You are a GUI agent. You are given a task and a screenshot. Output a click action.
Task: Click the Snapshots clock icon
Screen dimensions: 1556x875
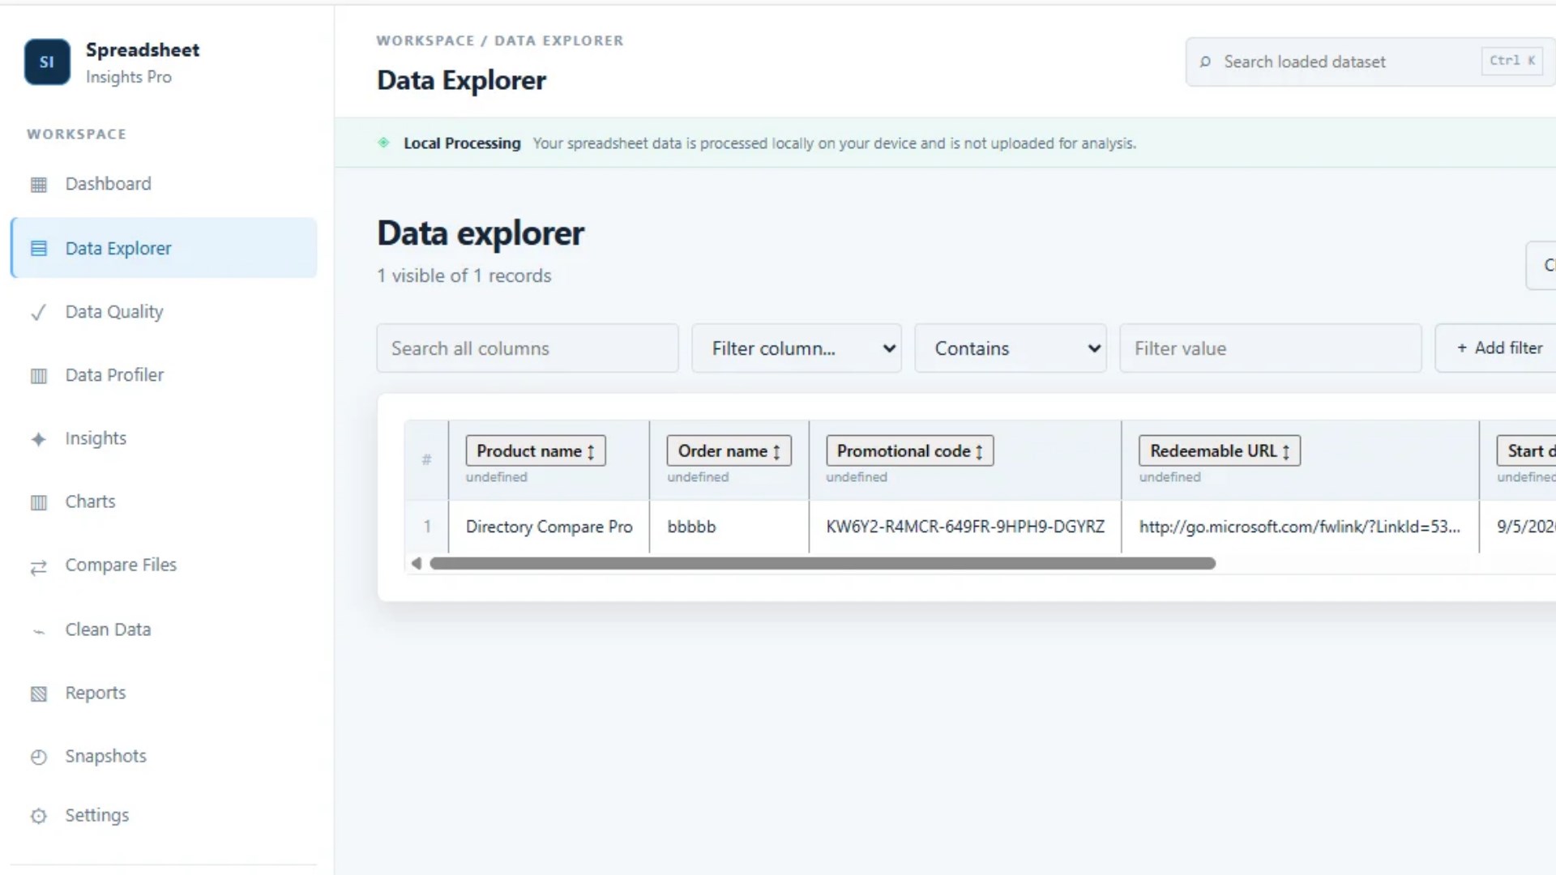point(38,757)
